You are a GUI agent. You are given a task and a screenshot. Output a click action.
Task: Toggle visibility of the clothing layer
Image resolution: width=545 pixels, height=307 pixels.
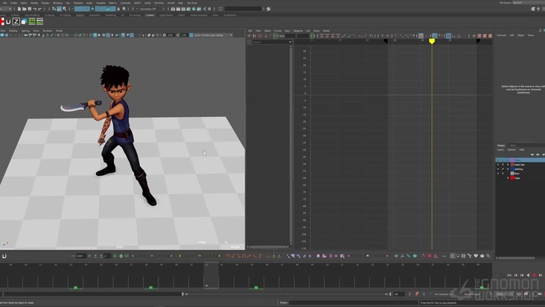(x=499, y=168)
